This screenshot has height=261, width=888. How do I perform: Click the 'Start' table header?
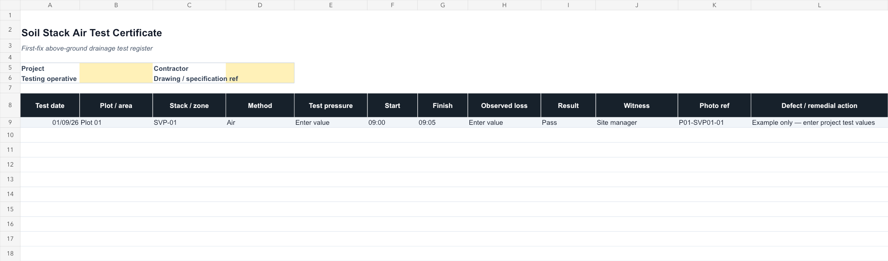click(x=392, y=105)
